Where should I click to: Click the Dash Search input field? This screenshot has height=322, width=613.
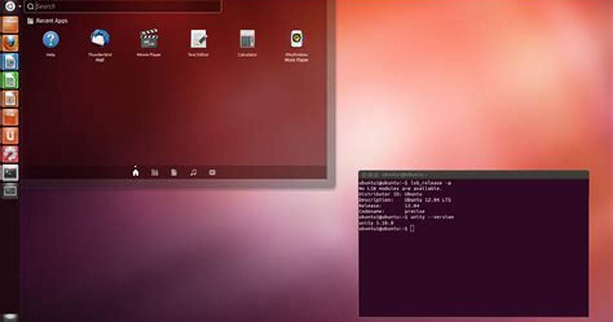pyautogui.click(x=123, y=6)
